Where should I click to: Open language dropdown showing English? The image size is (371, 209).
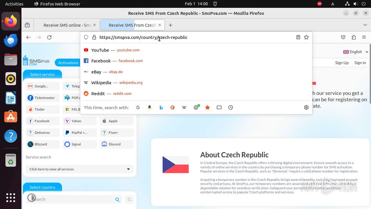[x=356, y=52]
